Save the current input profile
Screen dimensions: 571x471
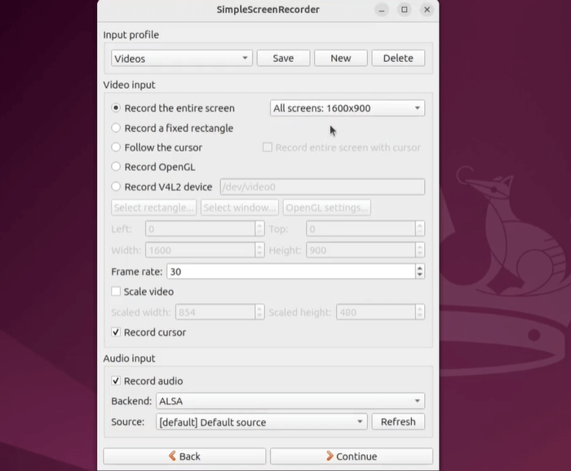pyautogui.click(x=283, y=58)
